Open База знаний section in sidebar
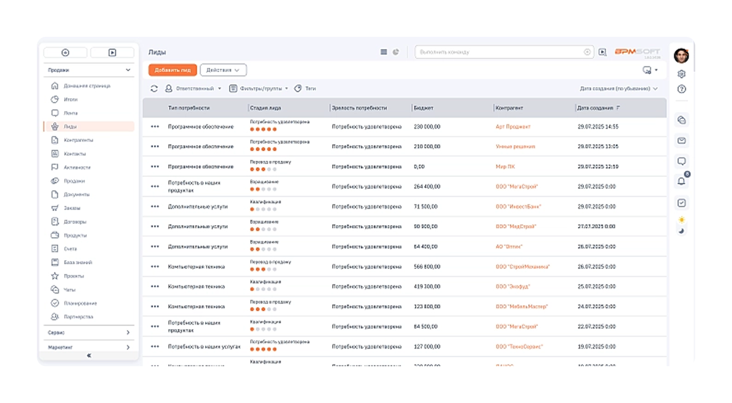This screenshot has height=403, width=732. [78, 262]
